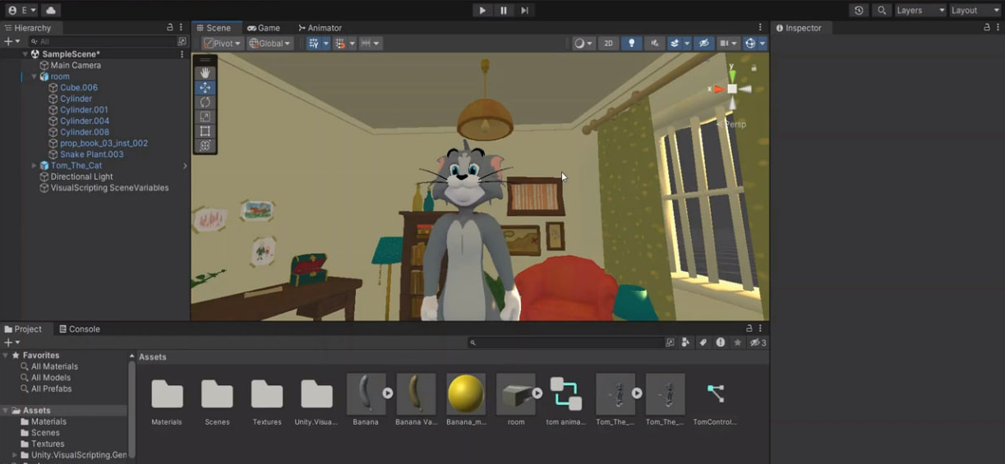Click the Play button
Screen dimensions: 1005x464
point(482,11)
